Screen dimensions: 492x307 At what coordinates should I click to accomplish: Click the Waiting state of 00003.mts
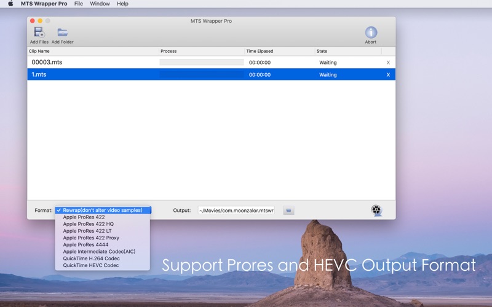(x=328, y=63)
